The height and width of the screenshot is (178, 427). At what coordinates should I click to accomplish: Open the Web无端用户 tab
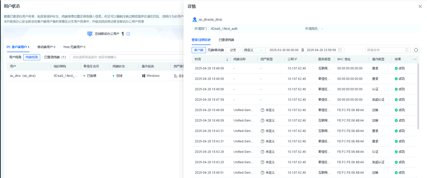click(74, 47)
